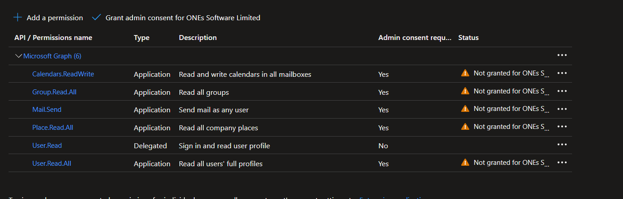Screen dimensions: 623x199
Task: Open the ellipsis menu for the User.Read row
Action: click(562, 145)
